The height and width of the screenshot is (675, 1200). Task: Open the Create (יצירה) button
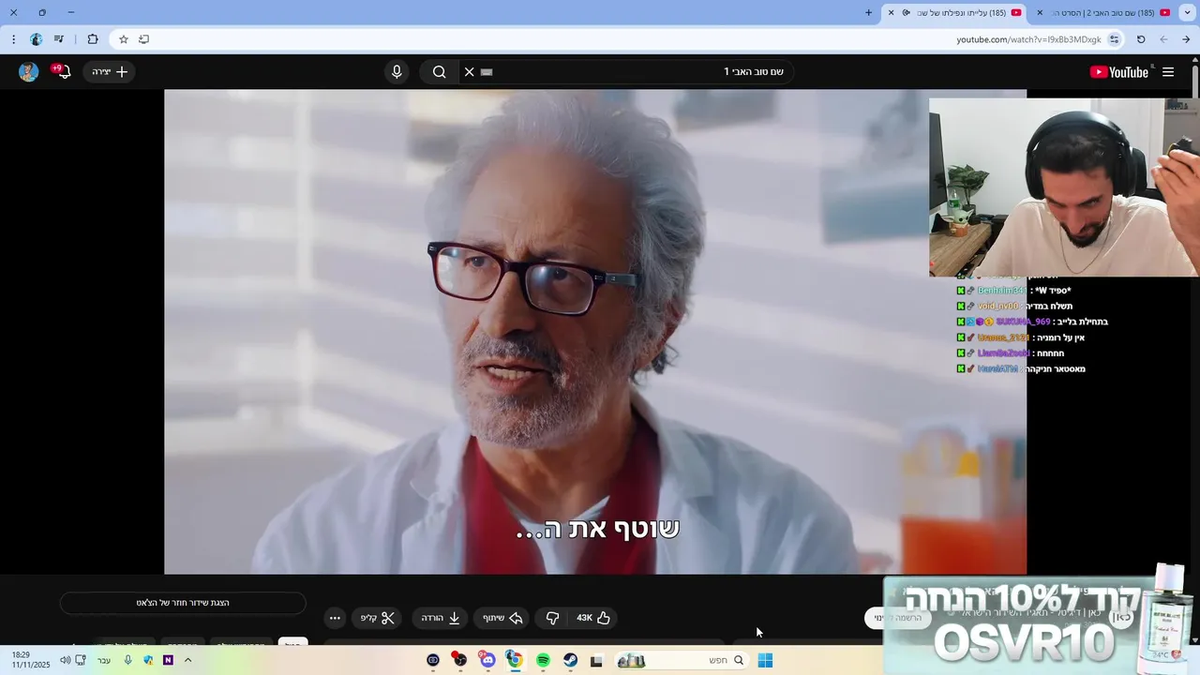[110, 72]
